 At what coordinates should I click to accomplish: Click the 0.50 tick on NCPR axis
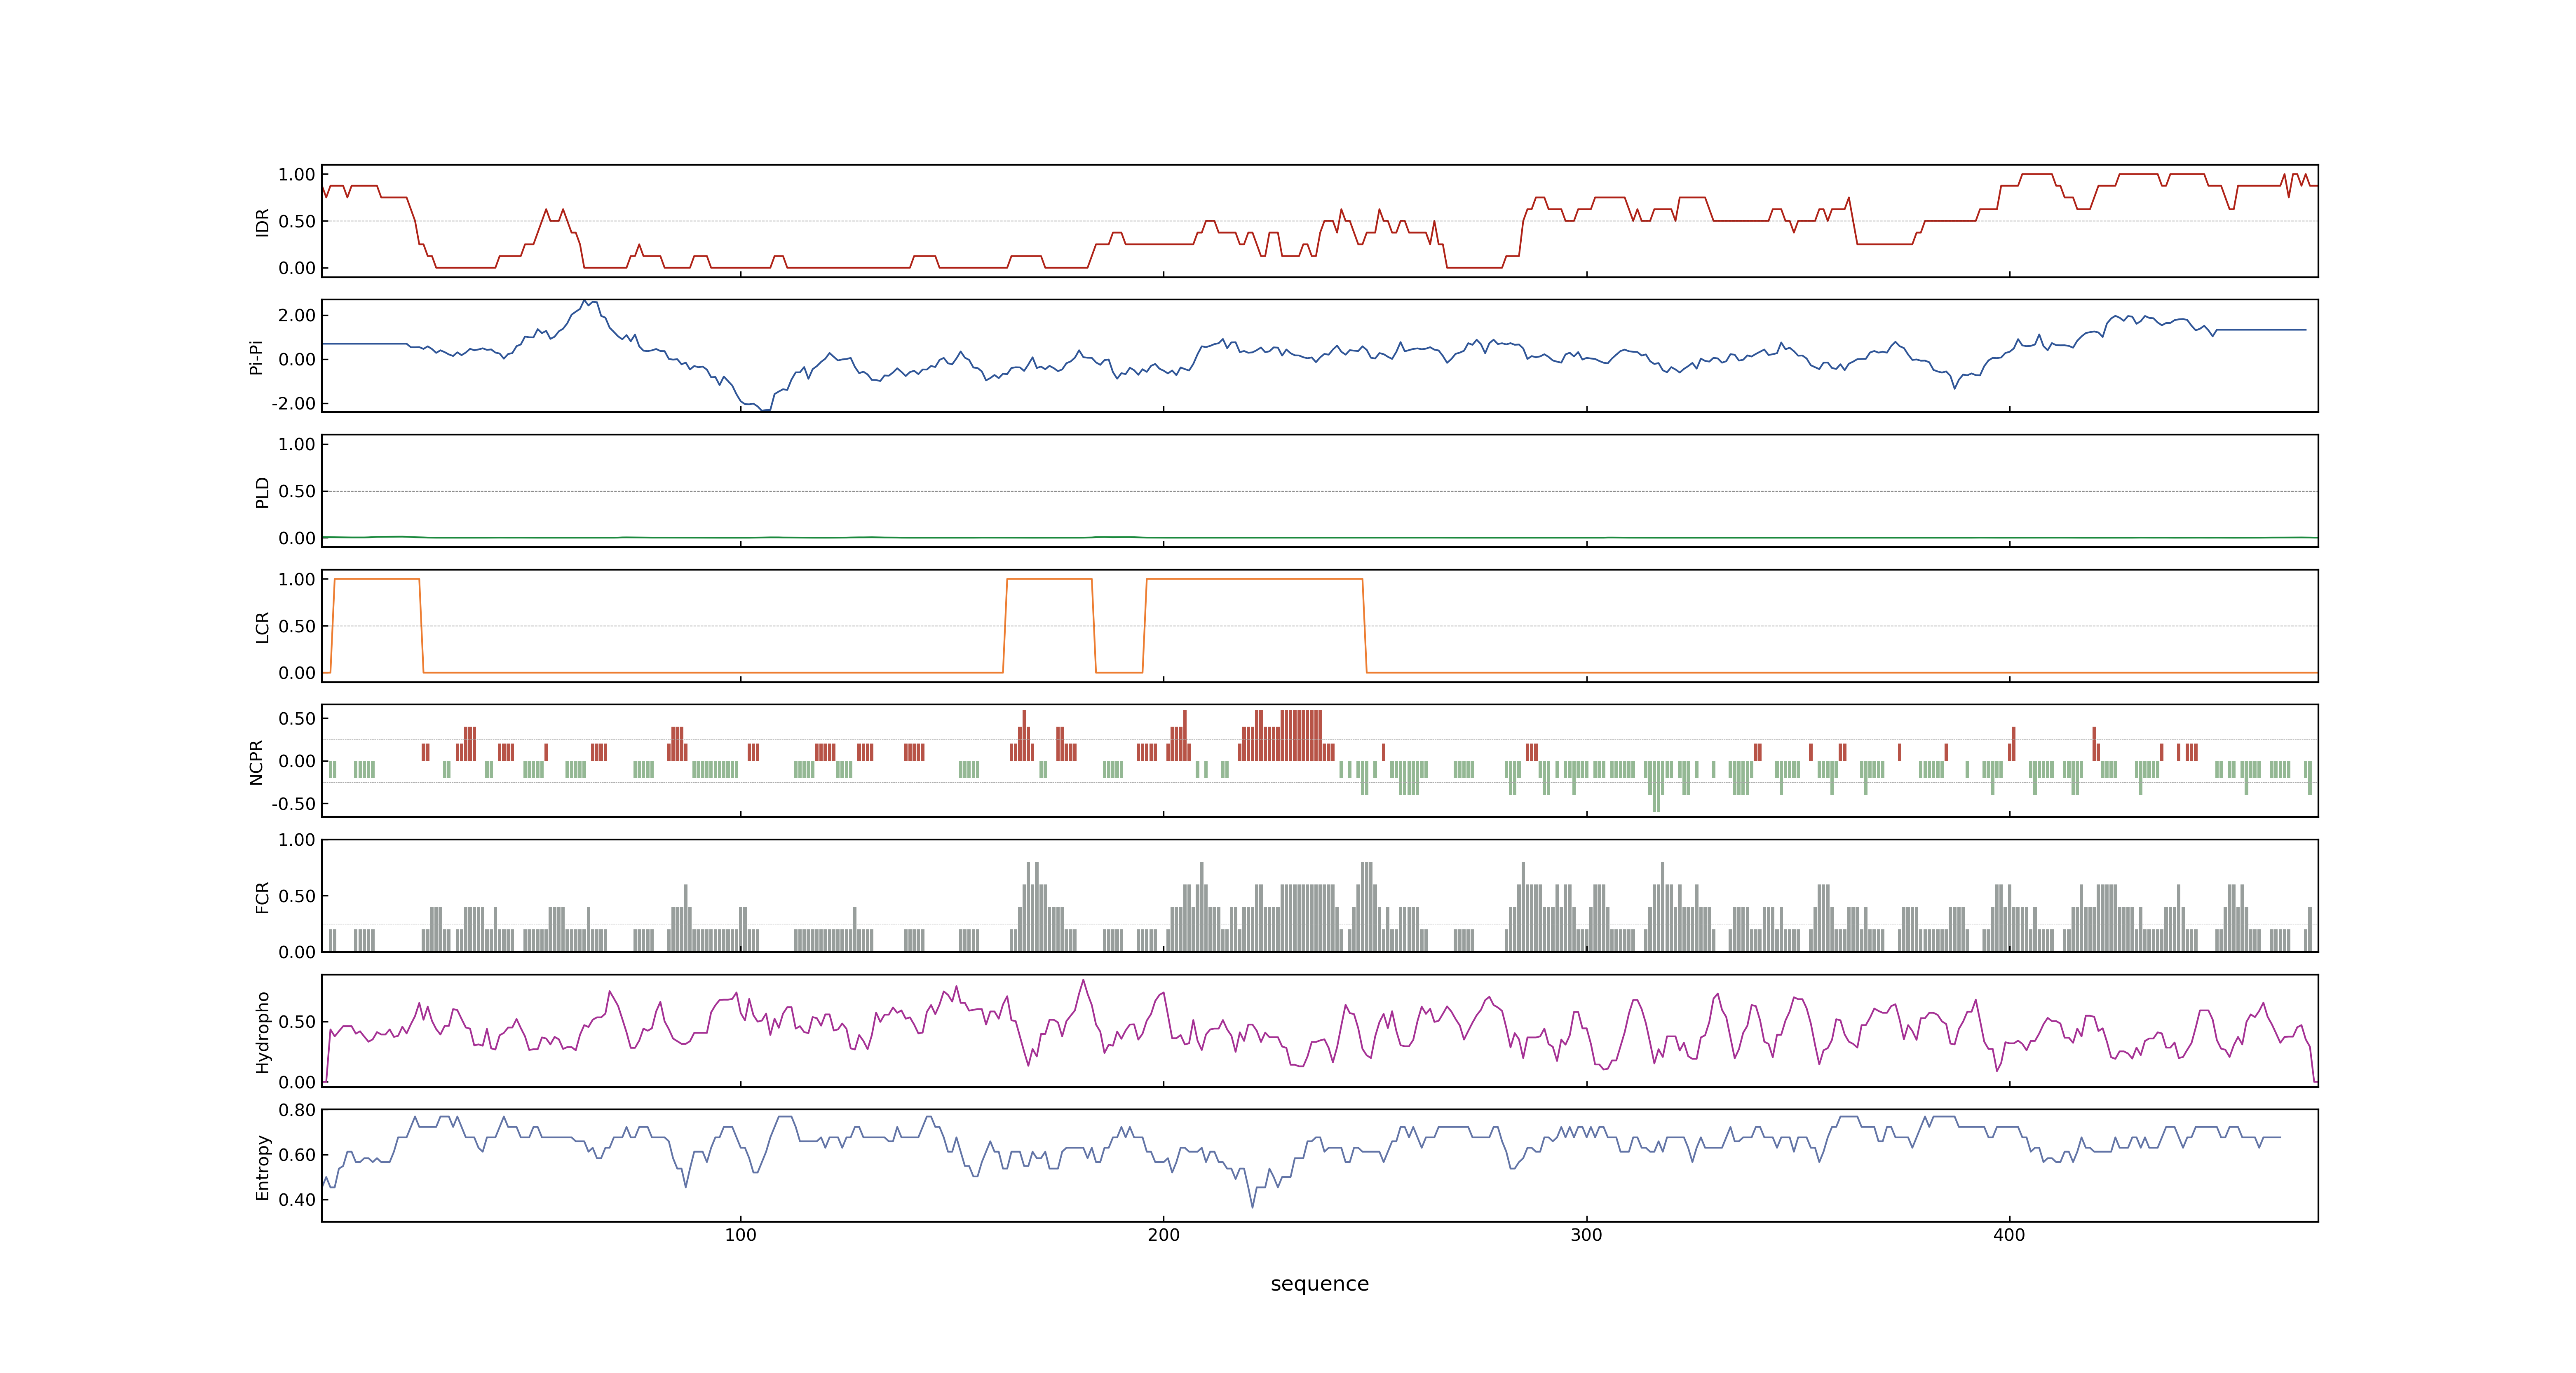tap(297, 718)
